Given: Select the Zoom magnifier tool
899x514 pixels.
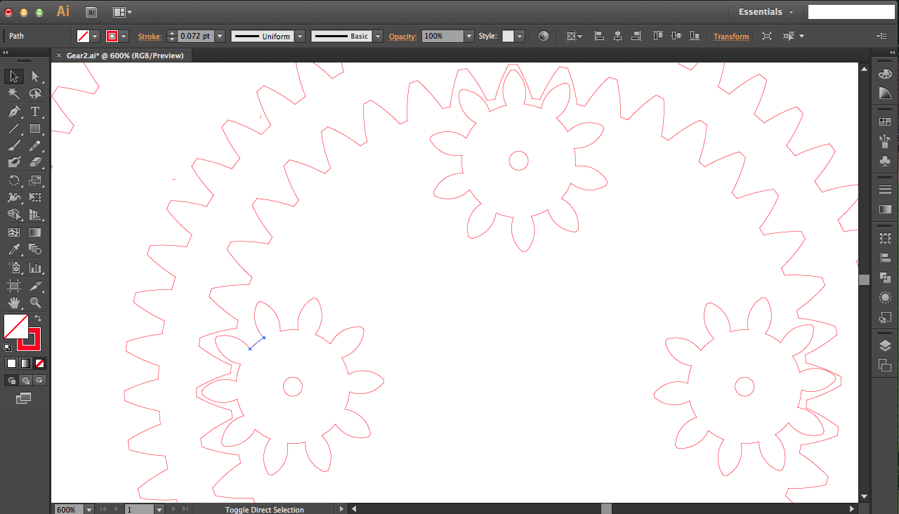Looking at the screenshot, I should (x=35, y=303).
